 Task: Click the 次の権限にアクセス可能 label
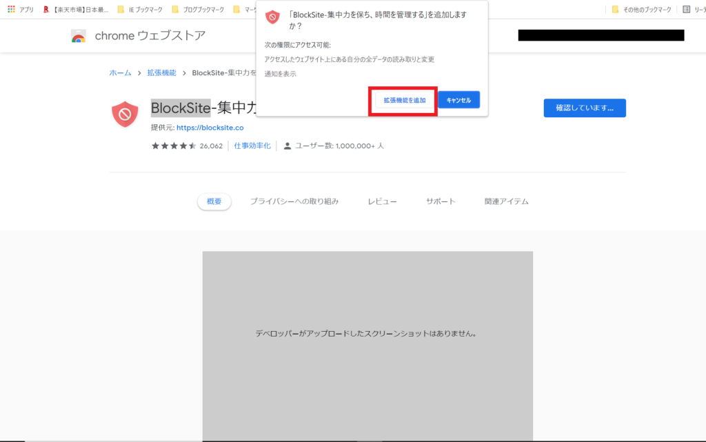coord(298,45)
